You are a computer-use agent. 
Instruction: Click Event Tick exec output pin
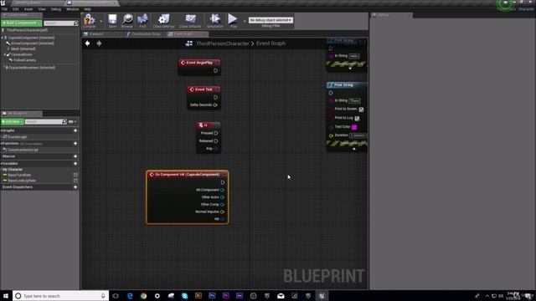[x=216, y=97]
